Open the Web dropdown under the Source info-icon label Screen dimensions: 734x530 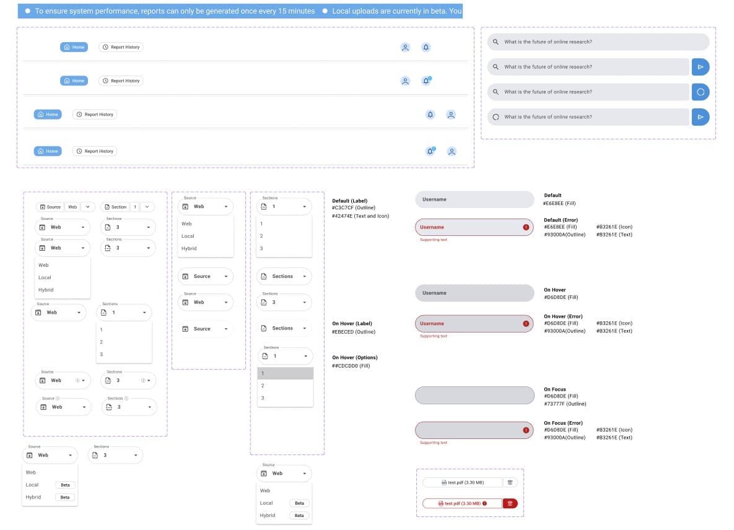pos(63,407)
